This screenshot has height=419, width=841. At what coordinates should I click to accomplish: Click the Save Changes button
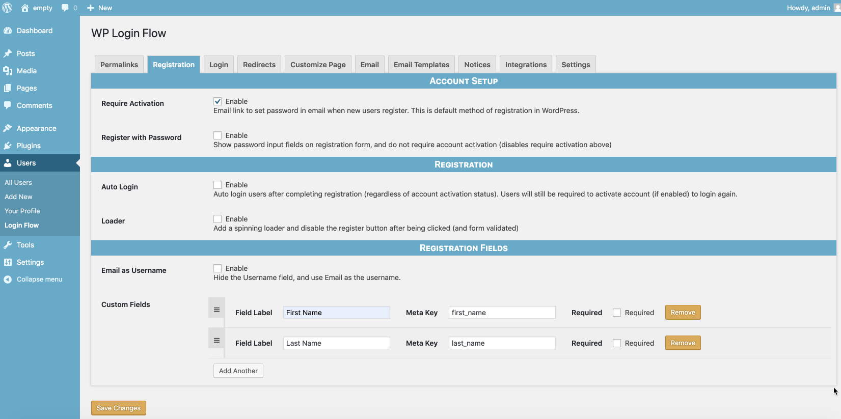pyautogui.click(x=119, y=408)
